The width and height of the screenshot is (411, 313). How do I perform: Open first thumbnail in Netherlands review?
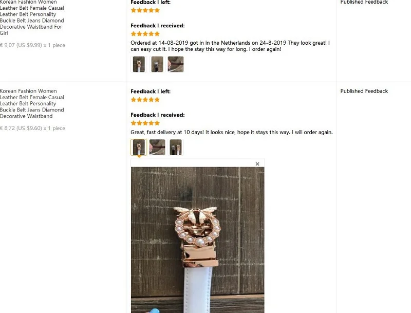[x=139, y=64]
